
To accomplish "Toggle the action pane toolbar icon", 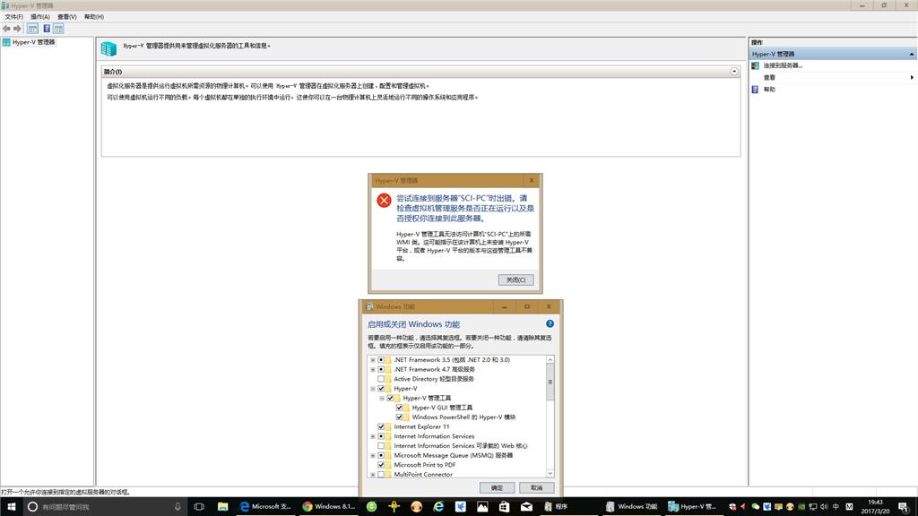I will [x=58, y=29].
